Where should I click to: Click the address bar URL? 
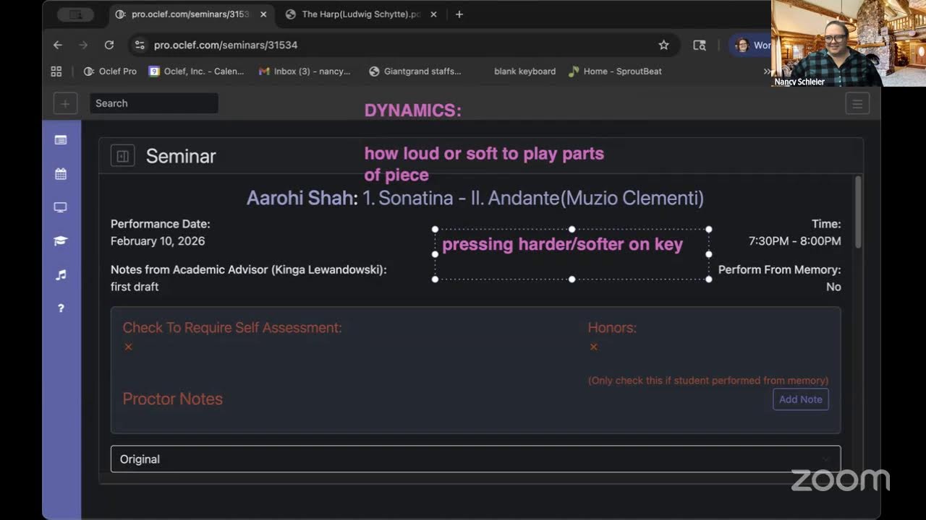(226, 45)
